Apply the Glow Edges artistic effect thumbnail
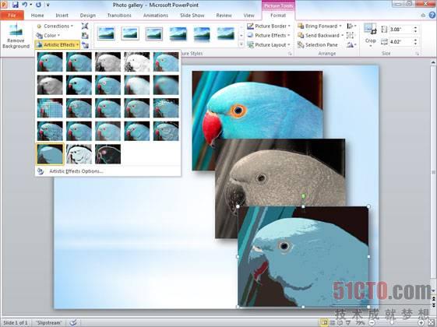Viewport: 437px width, 327px height. 107,154
